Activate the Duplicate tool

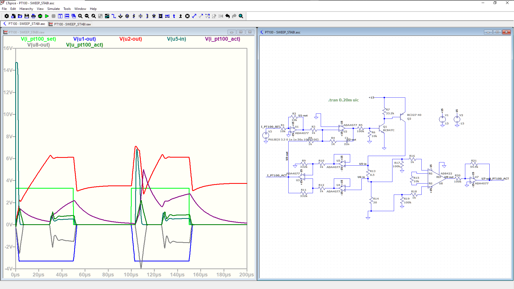[x=194, y=16]
